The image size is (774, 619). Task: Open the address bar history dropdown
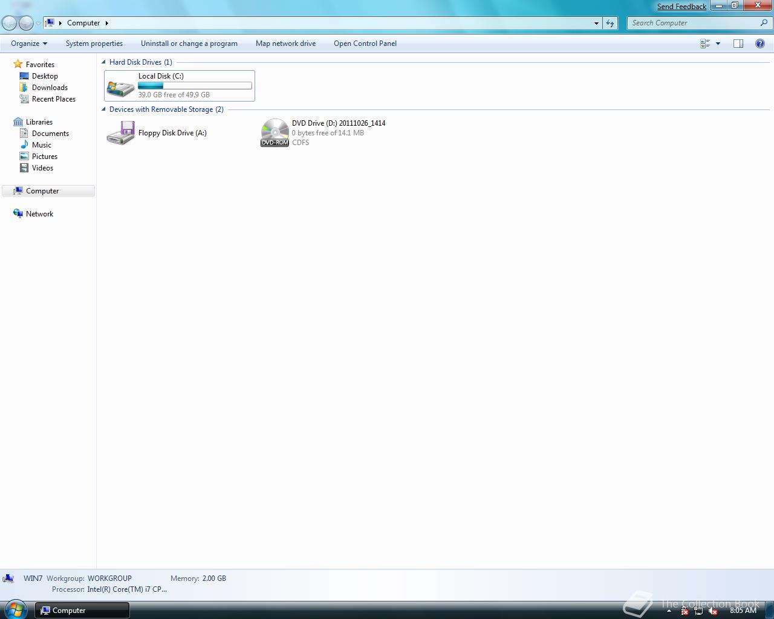[596, 23]
